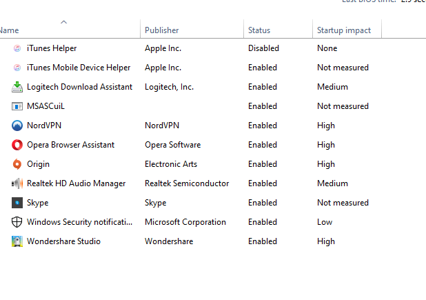Click the Origin orange icon
The width and height of the screenshot is (426, 300).
[17, 164]
